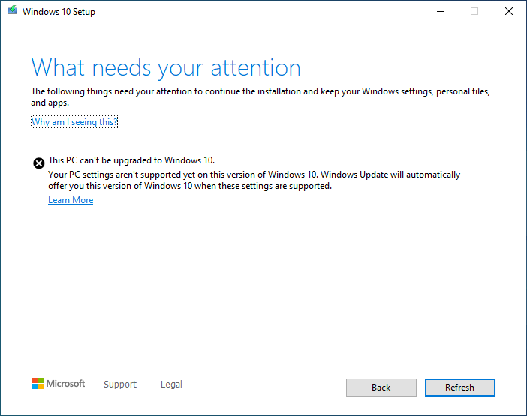The width and height of the screenshot is (527, 416).
Task: Open the Support link in the footer
Action: coord(120,385)
